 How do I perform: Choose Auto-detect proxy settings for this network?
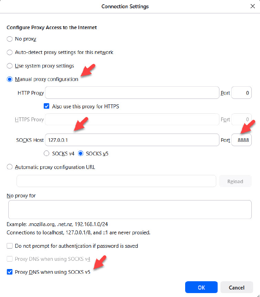[x=10, y=52]
